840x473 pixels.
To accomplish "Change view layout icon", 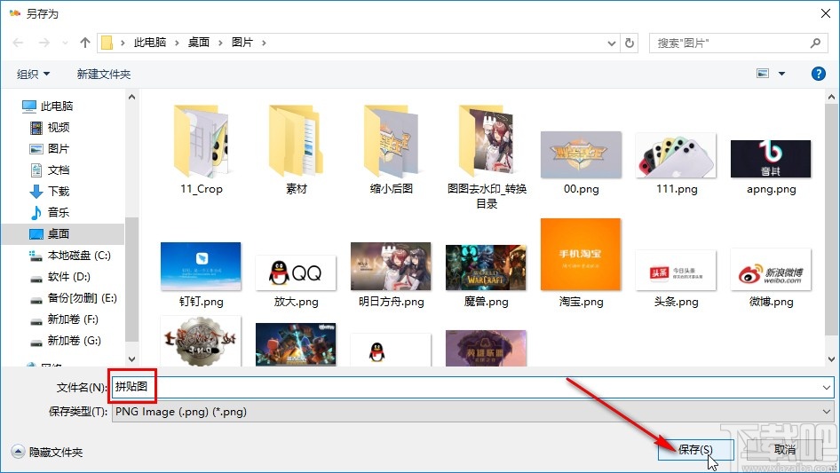I will tap(763, 74).
